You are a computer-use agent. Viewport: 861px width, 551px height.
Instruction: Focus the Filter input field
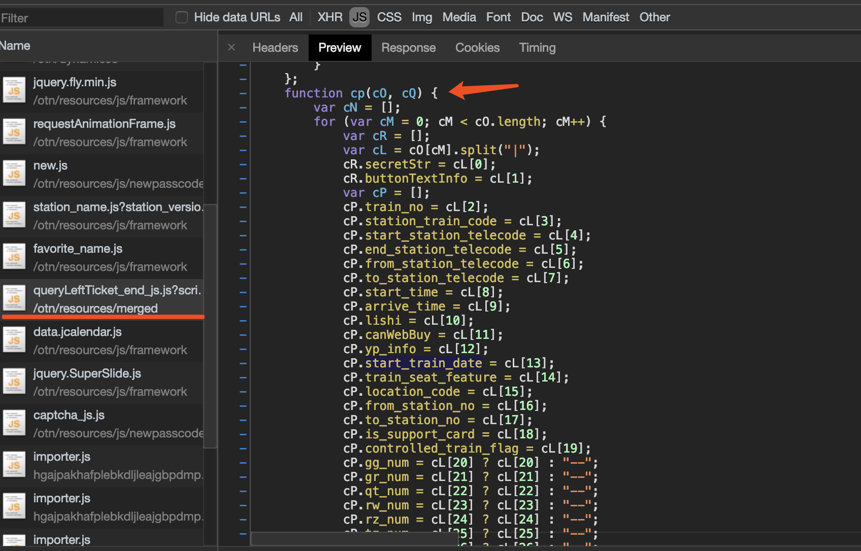(x=82, y=18)
